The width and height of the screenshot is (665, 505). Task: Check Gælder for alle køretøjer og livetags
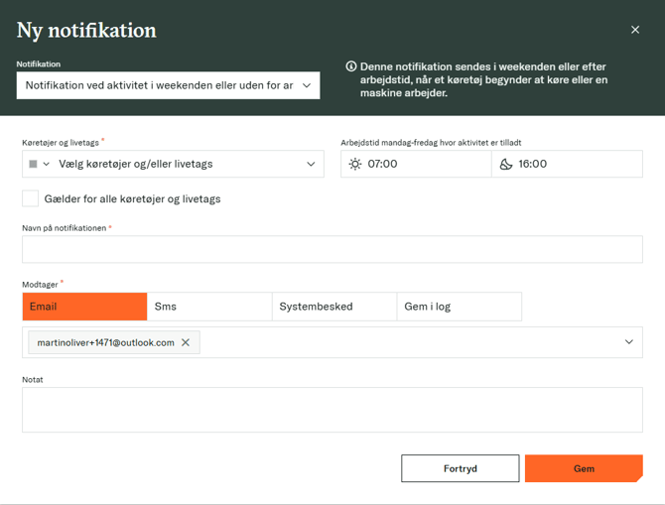tap(31, 198)
